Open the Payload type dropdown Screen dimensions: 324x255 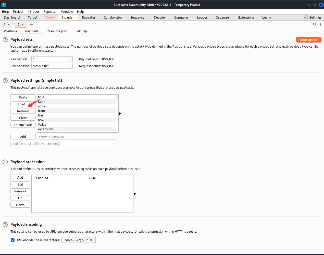coord(52,66)
